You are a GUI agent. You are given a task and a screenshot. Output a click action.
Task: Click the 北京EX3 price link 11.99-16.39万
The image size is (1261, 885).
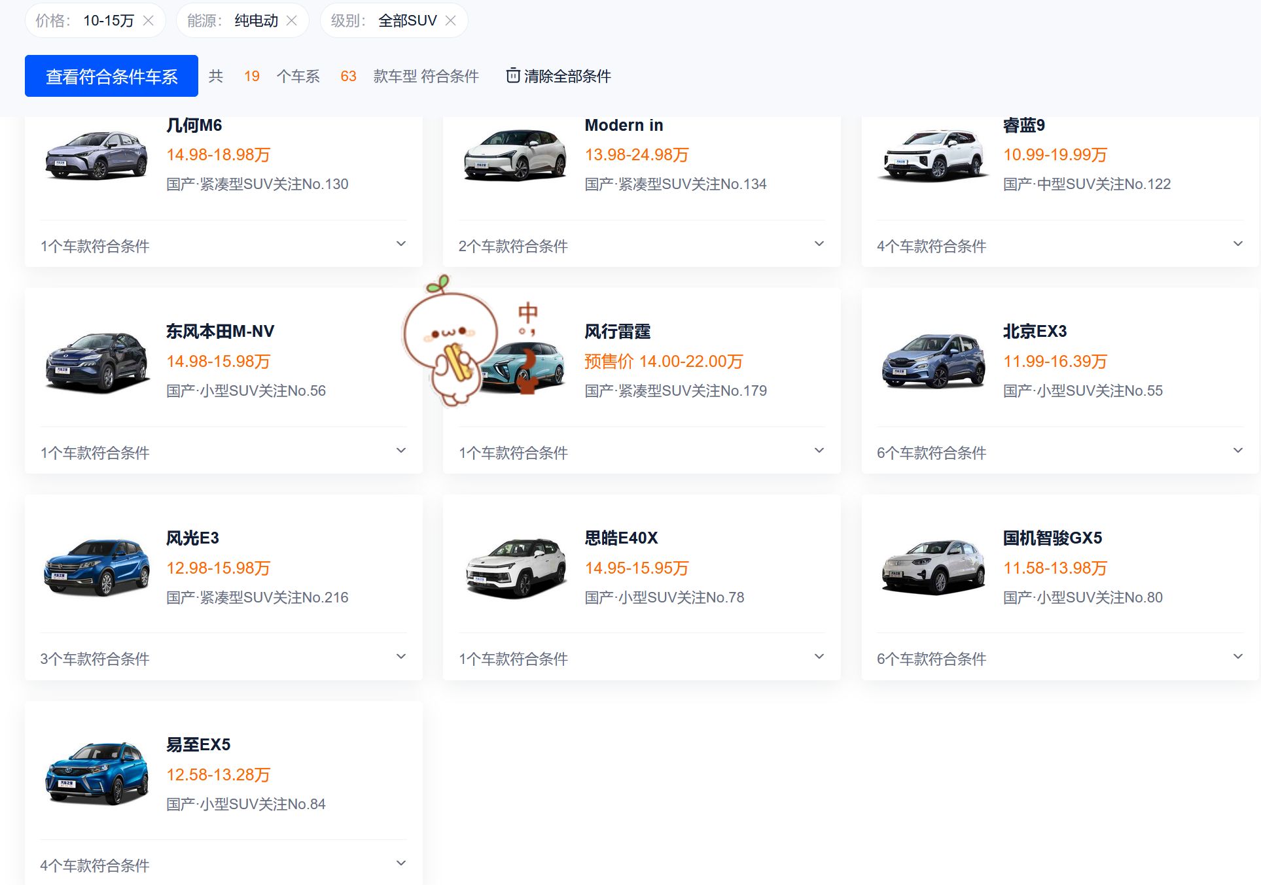click(1054, 361)
